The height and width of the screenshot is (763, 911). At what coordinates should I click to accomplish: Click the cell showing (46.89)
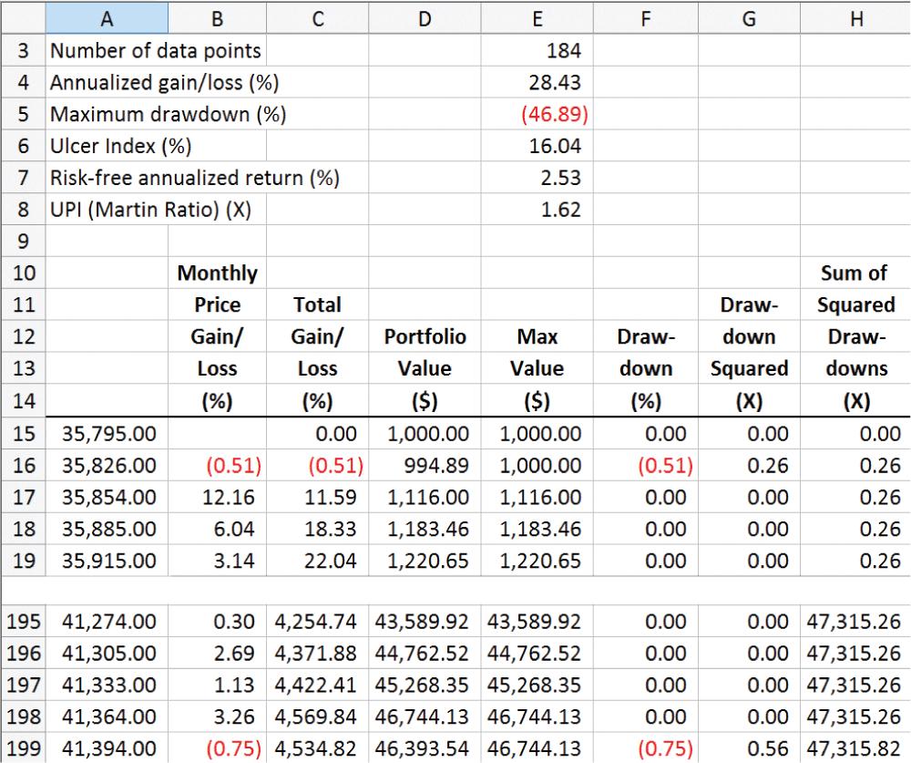537,115
